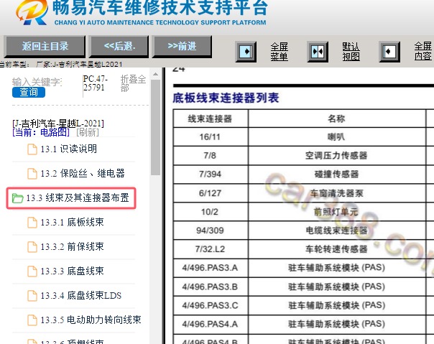Click the 7/394 connector cell
Viewport: 434px width, 344px height.
[x=210, y=175]
